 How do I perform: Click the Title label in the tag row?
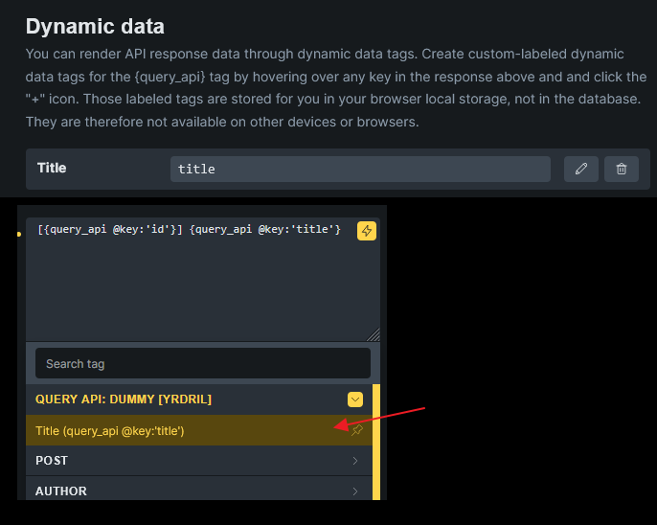point(52,168)
